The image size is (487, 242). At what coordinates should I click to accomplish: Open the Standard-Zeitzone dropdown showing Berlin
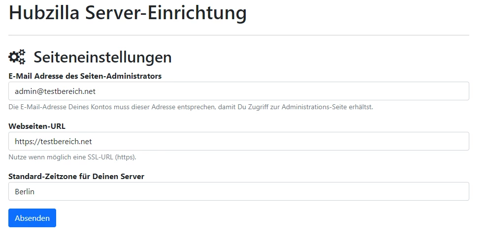(x=238, y=191)
